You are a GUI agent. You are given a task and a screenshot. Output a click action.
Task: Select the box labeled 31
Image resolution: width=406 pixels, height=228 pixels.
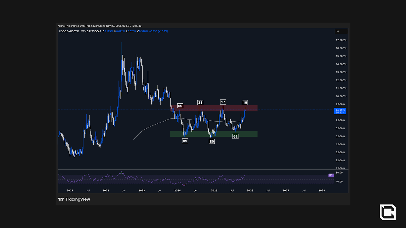(200, 103)
